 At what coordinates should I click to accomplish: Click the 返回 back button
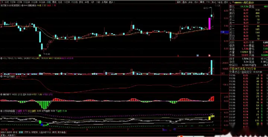pyautogui.click(x=226, y=2)
